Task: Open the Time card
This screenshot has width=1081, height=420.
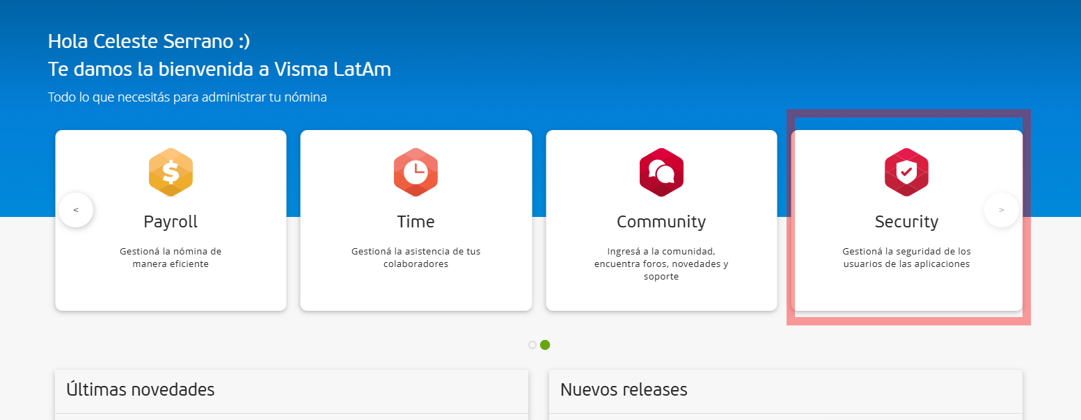Action: (416, 219)
